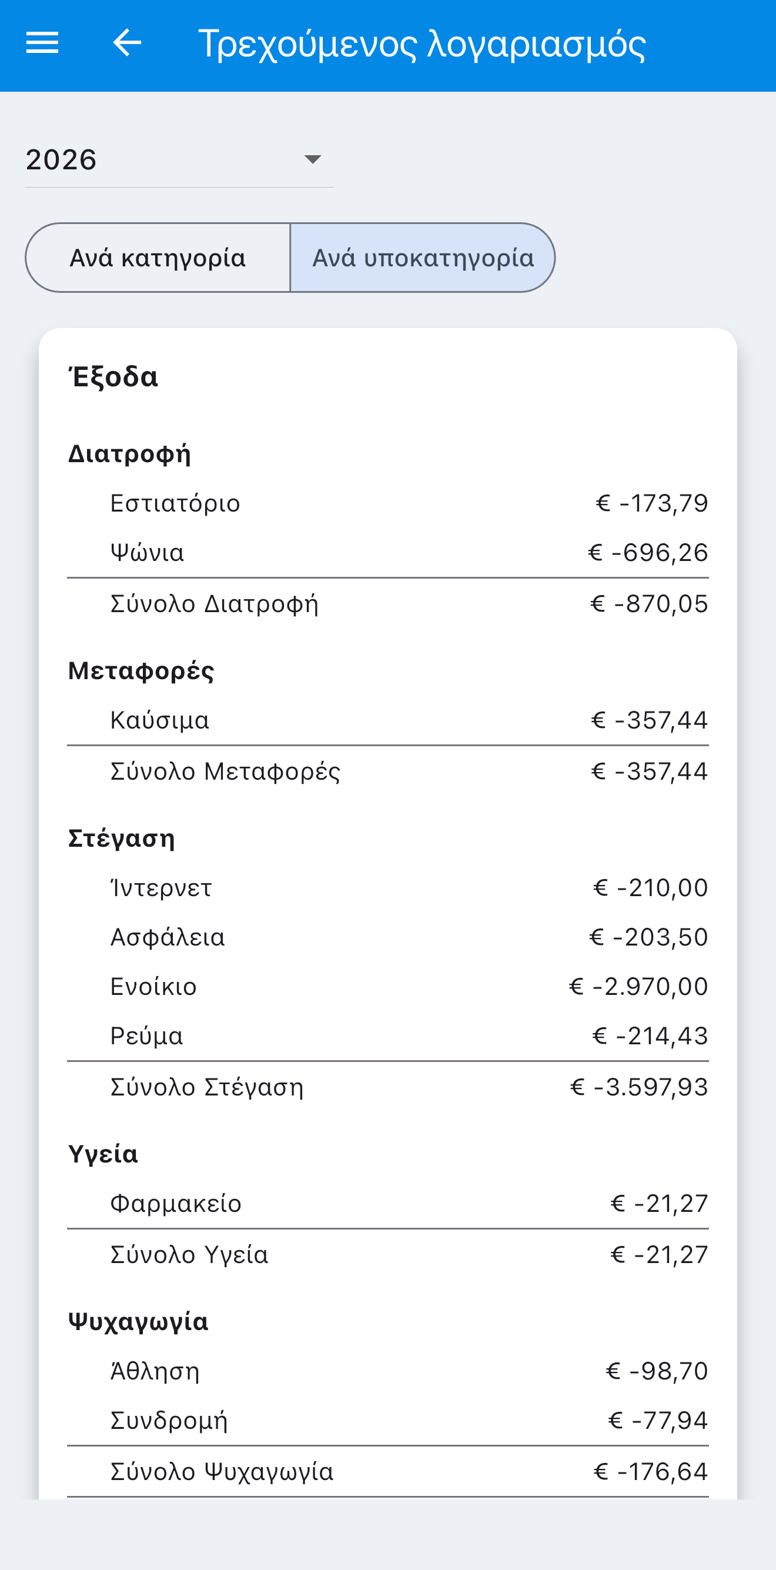Select the Στέγαση category heading

[x=121, y=839]
